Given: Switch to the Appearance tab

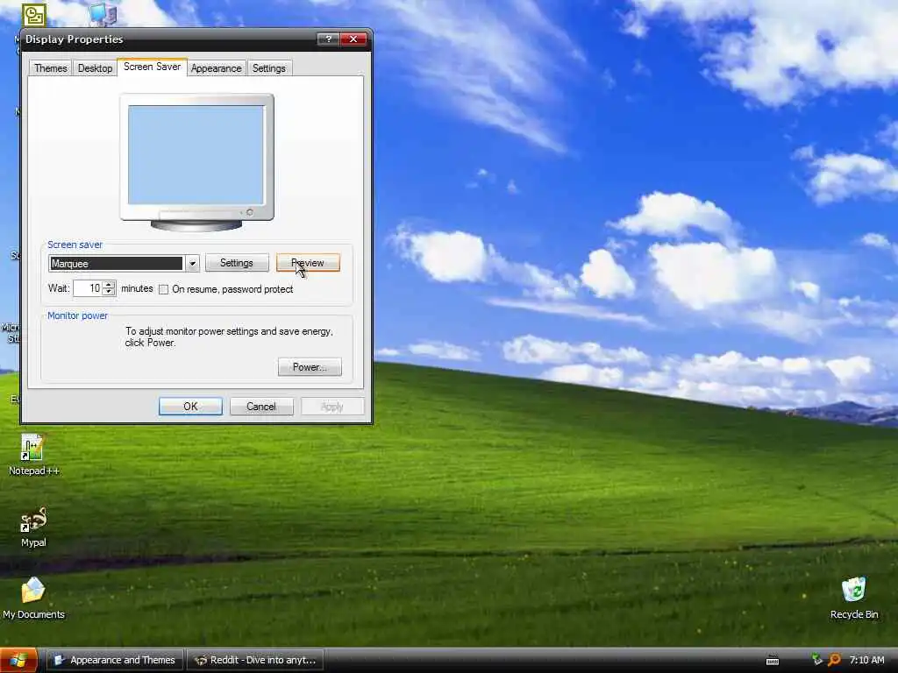Looking at the screenshot, I should click(x=217, y=68).
